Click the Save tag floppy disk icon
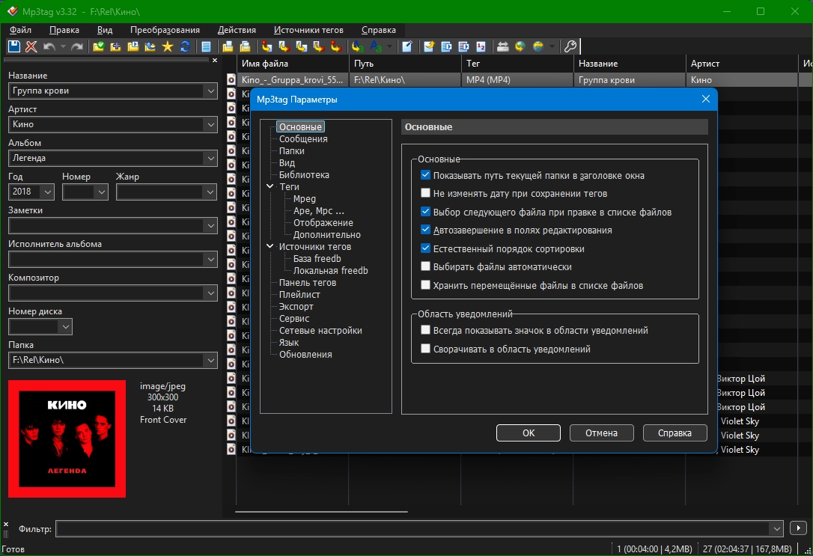Image resolution: width=813 pixels, height=556 pixels. [x=14, y=46]
